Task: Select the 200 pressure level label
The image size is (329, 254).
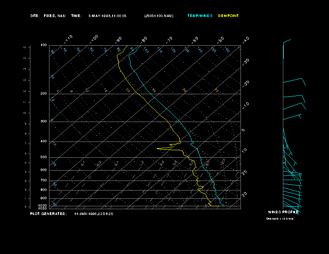Action: click(43, 94)
